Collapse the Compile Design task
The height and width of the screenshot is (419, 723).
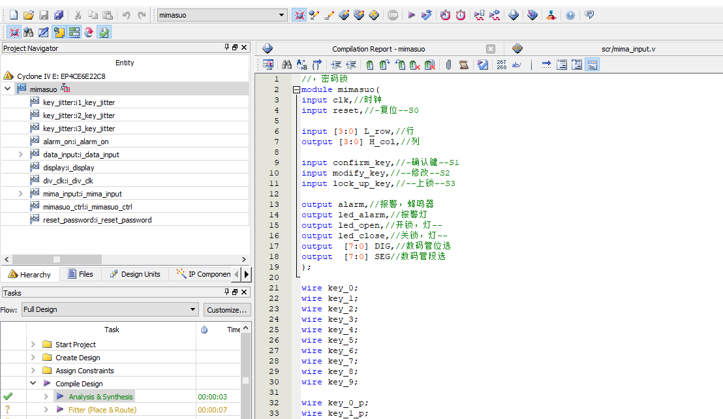coord(33,383)
